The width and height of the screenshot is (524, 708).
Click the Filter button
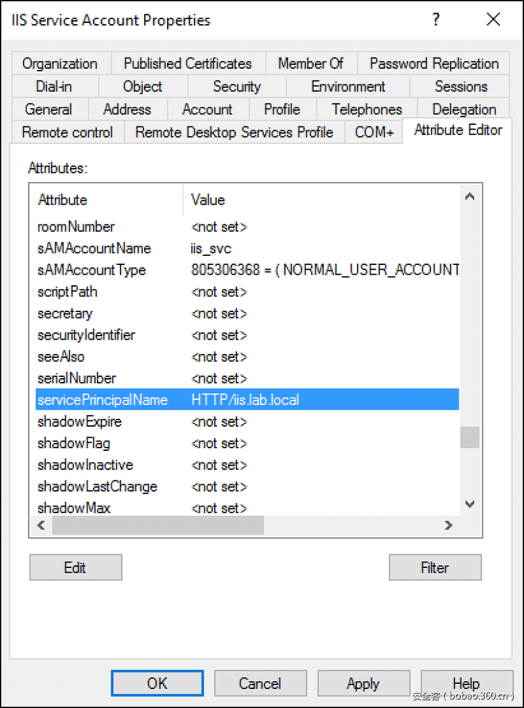coord(435,567)
